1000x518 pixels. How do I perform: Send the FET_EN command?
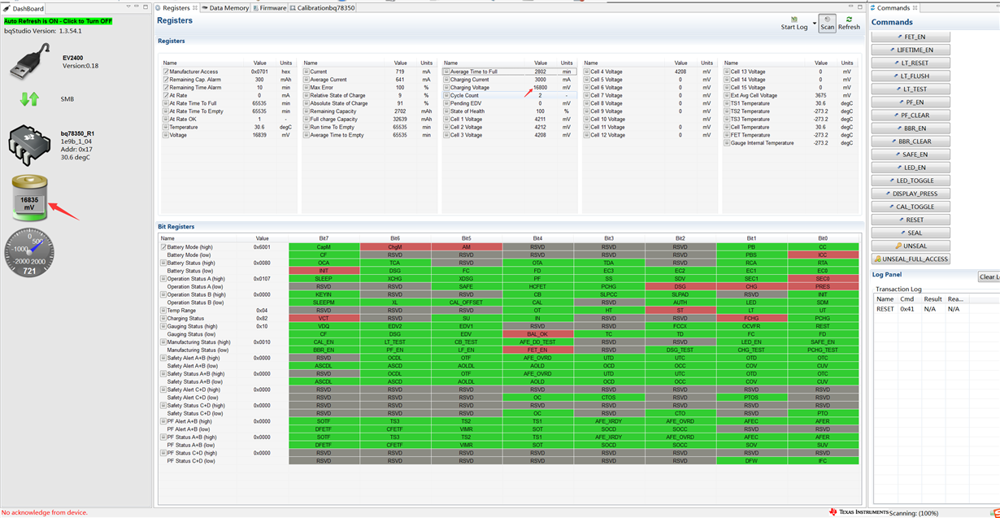click(x=911, y=37)
